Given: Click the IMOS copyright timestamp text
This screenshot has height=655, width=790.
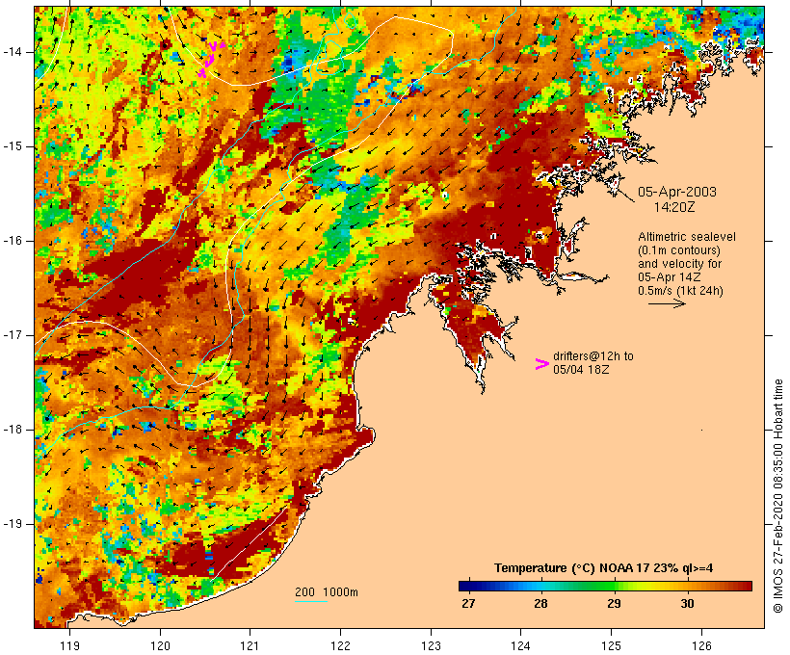Looking at the screenshot, I should pos(777,496).
